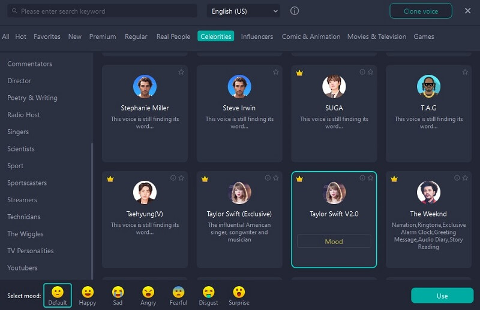
Task: Switch to Influencers tab
Action: click(257, 37)
